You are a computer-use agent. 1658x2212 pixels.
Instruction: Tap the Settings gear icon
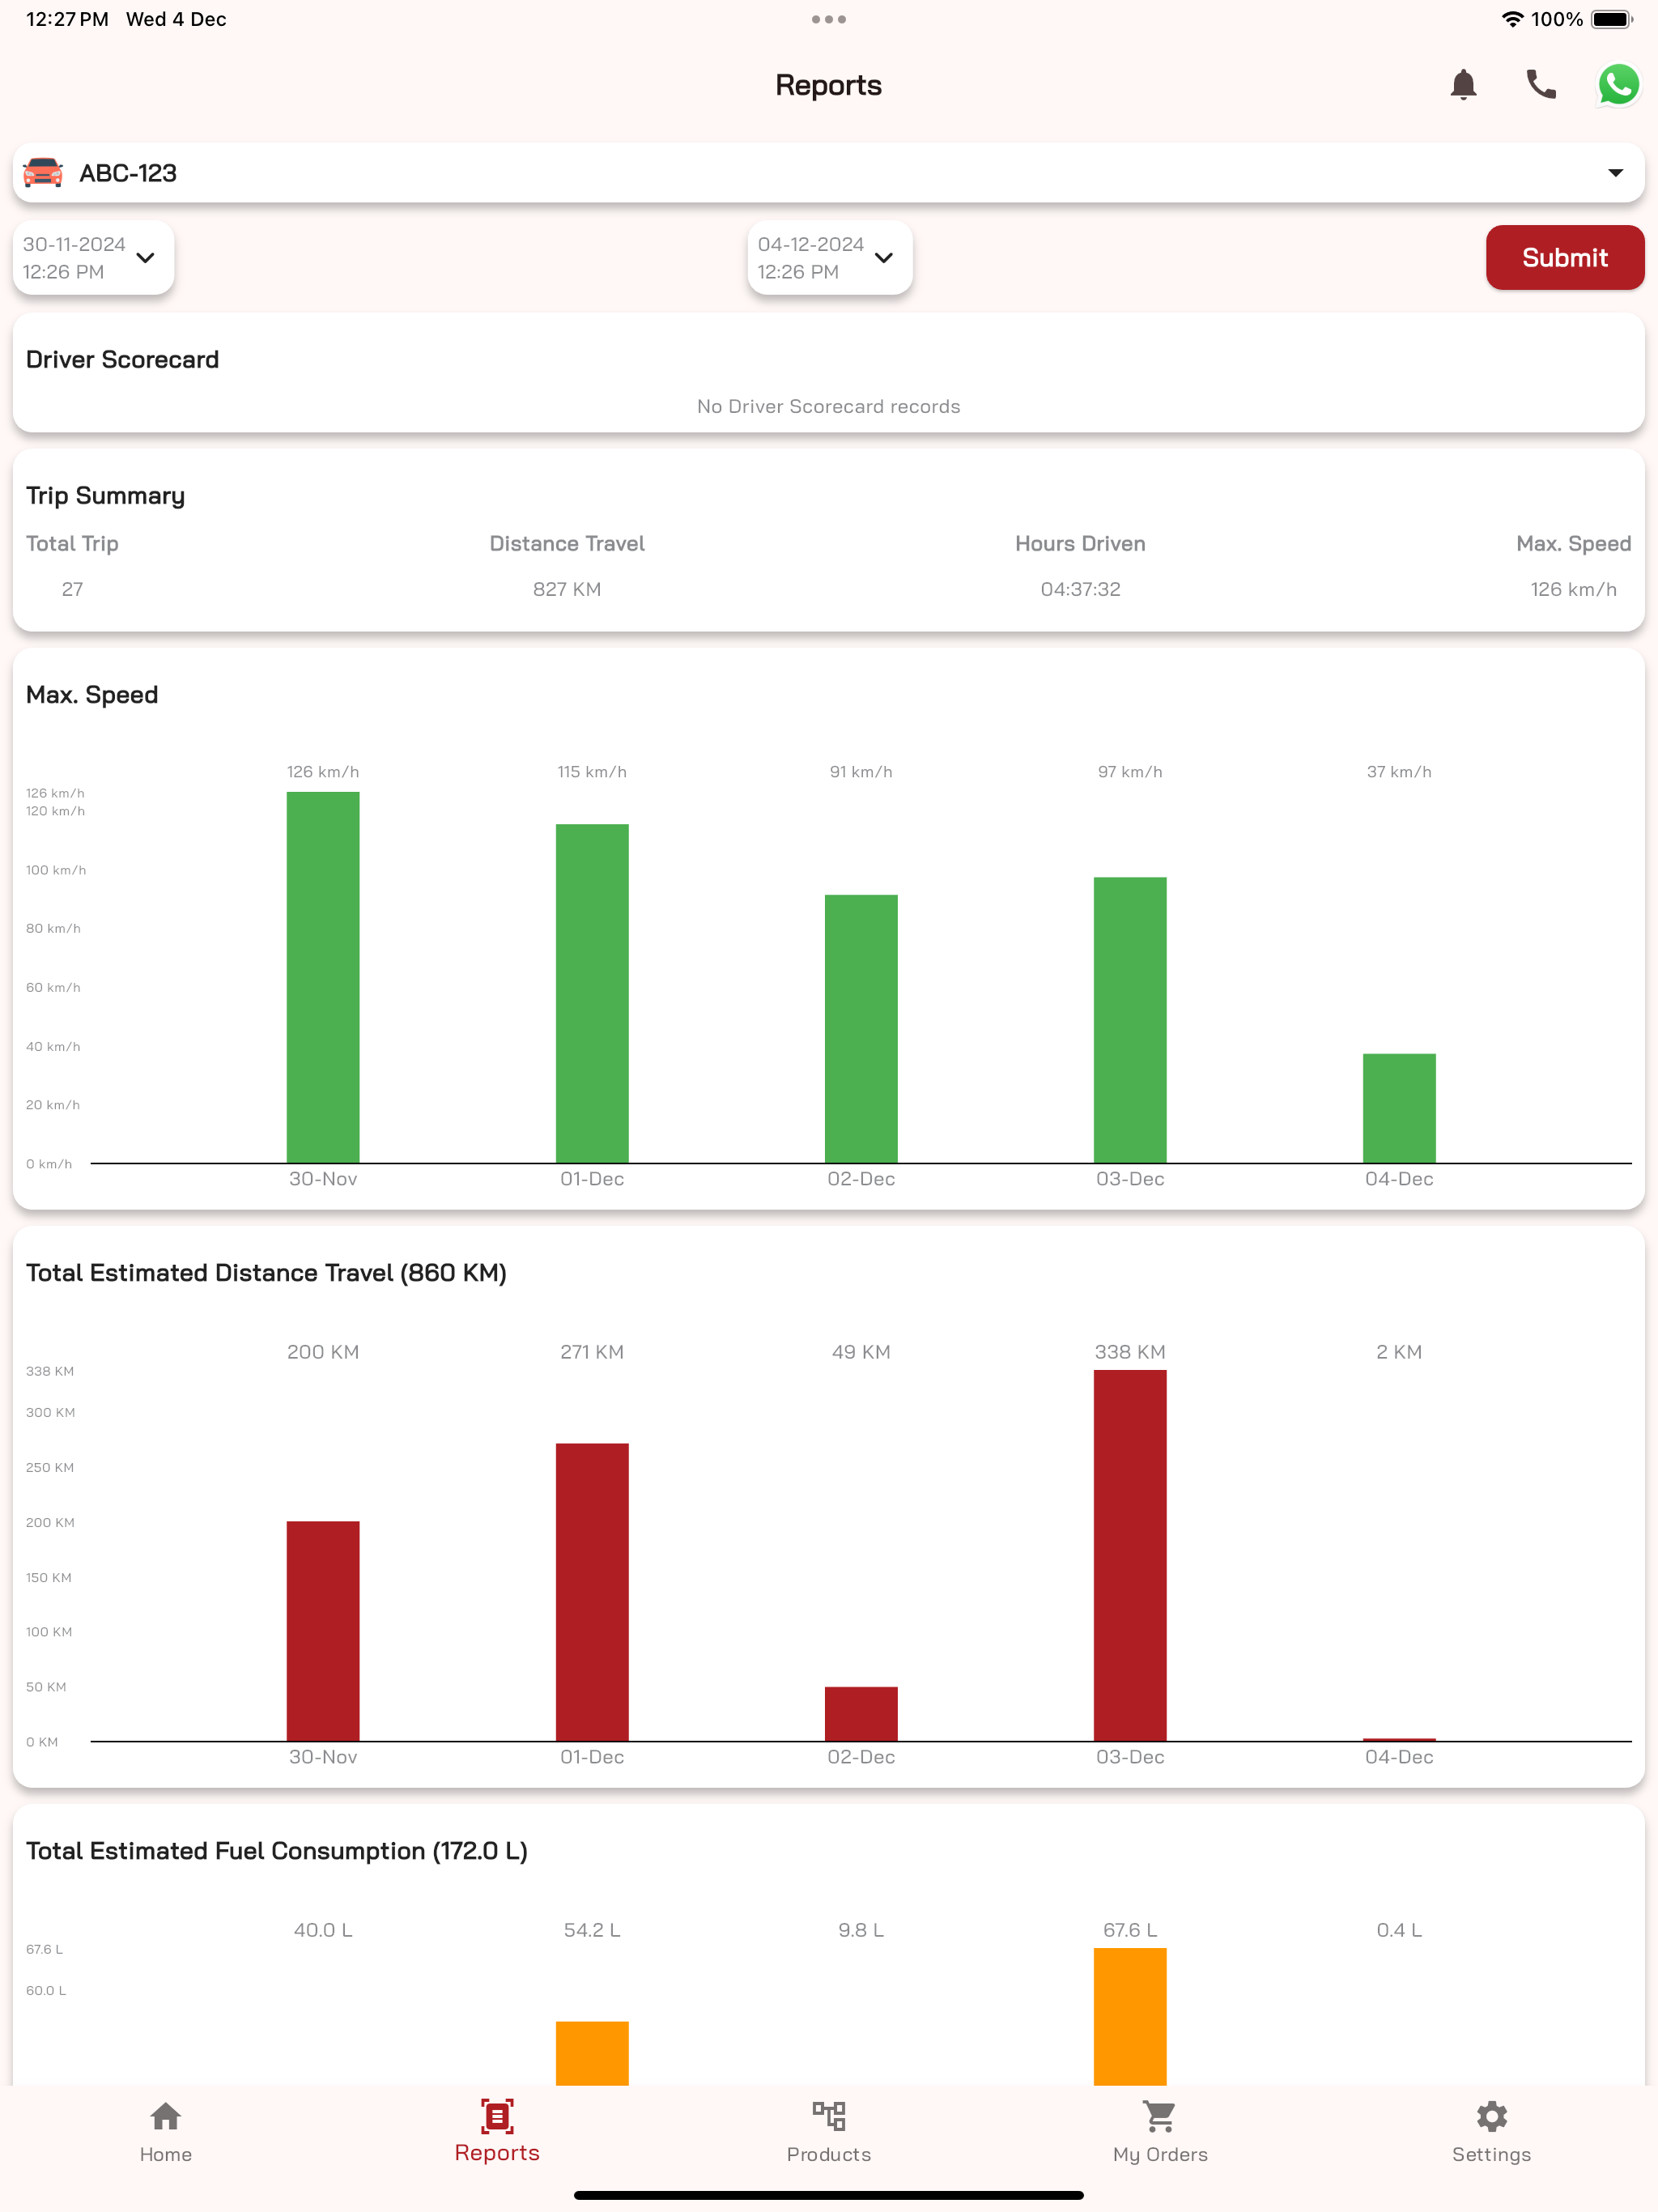1491,2116
